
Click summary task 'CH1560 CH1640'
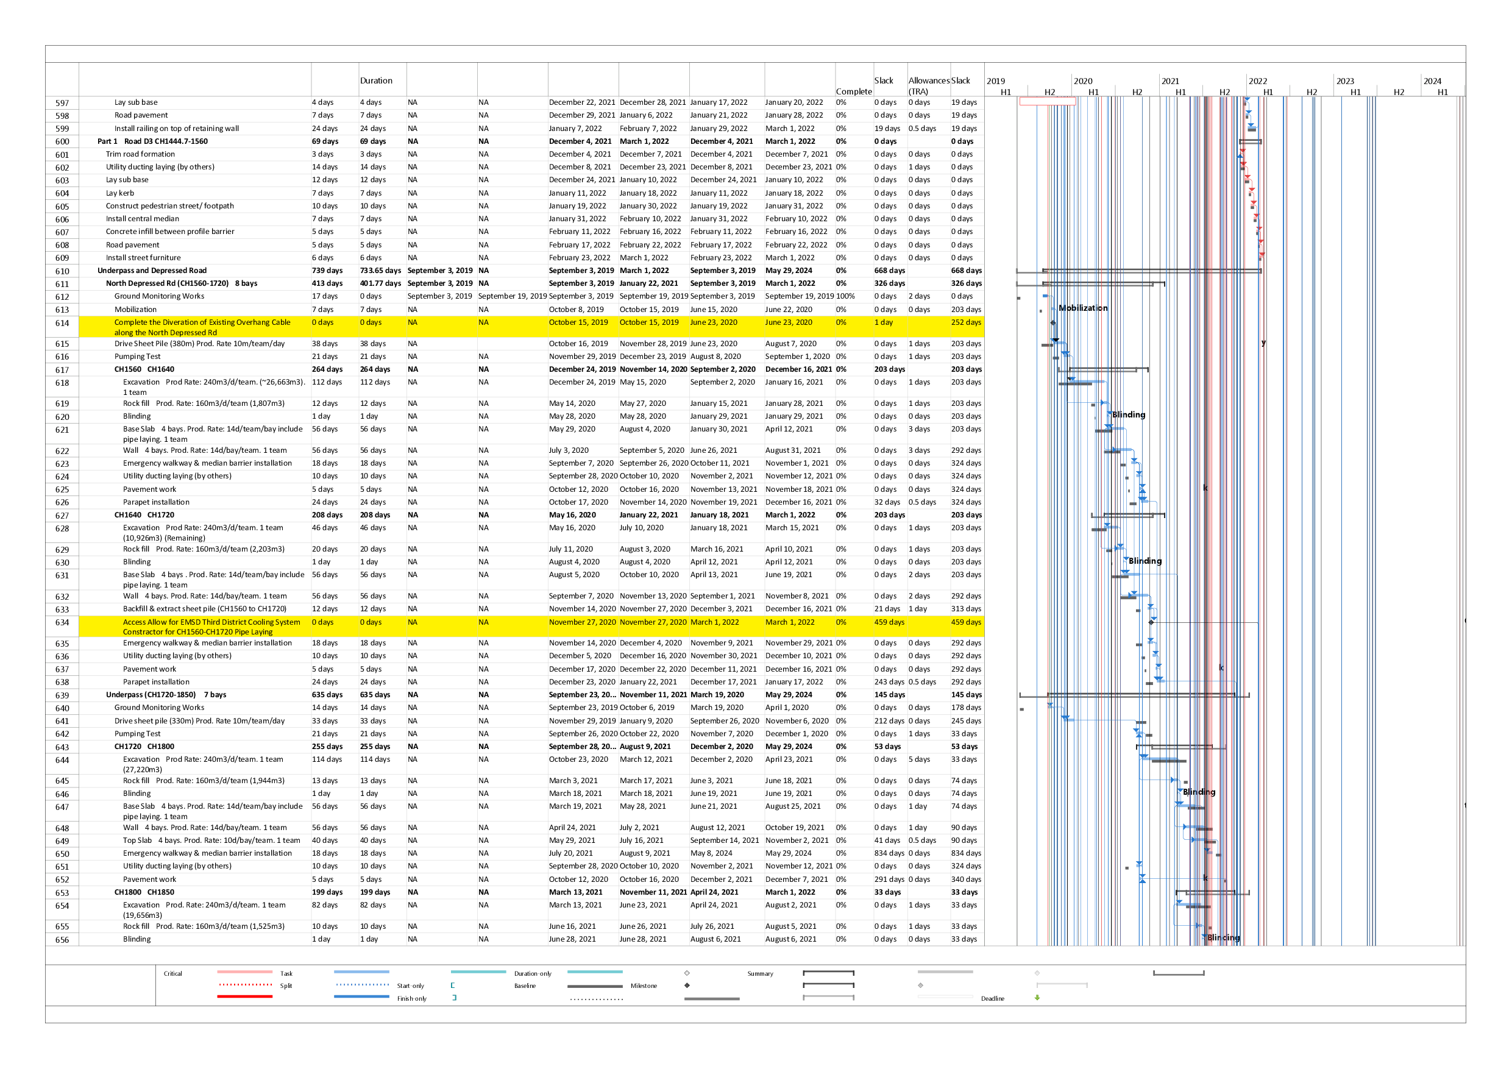coord(144,369)
